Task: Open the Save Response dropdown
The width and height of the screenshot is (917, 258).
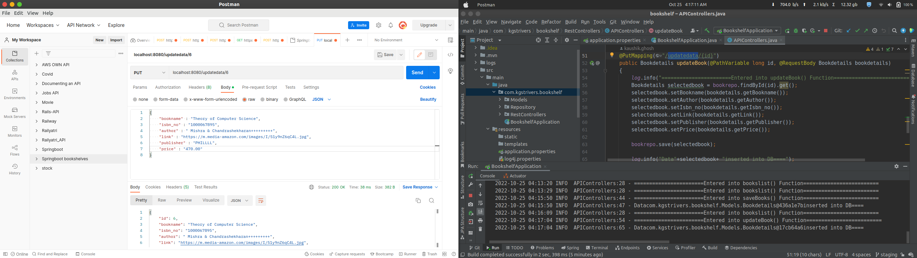Action: (420, 187)
